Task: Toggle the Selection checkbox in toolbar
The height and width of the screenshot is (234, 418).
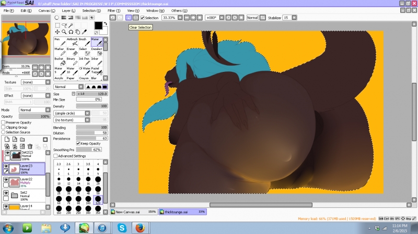Action: pos(142,18)
